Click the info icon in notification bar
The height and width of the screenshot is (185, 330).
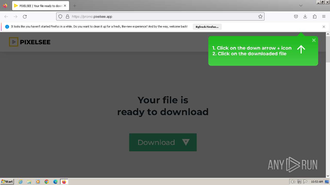[7, 27]
